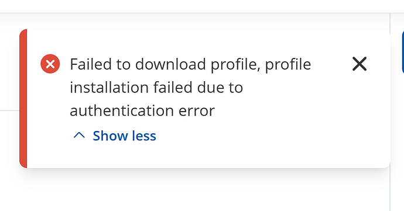The image size is (404, 211).
Task: Click the 'installation failed due to' text line
Action: (156, 87)
